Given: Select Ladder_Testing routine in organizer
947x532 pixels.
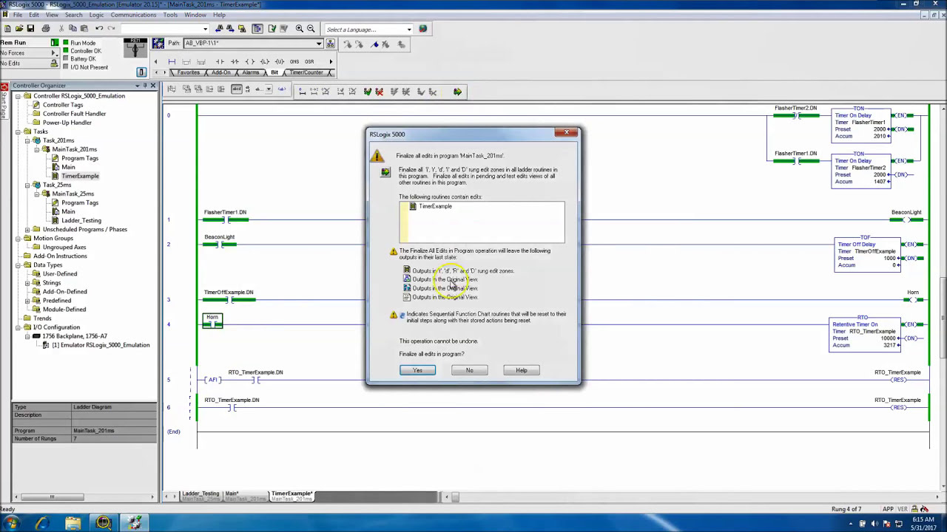Looking at the screenshot, I should [x=81, y=220].
